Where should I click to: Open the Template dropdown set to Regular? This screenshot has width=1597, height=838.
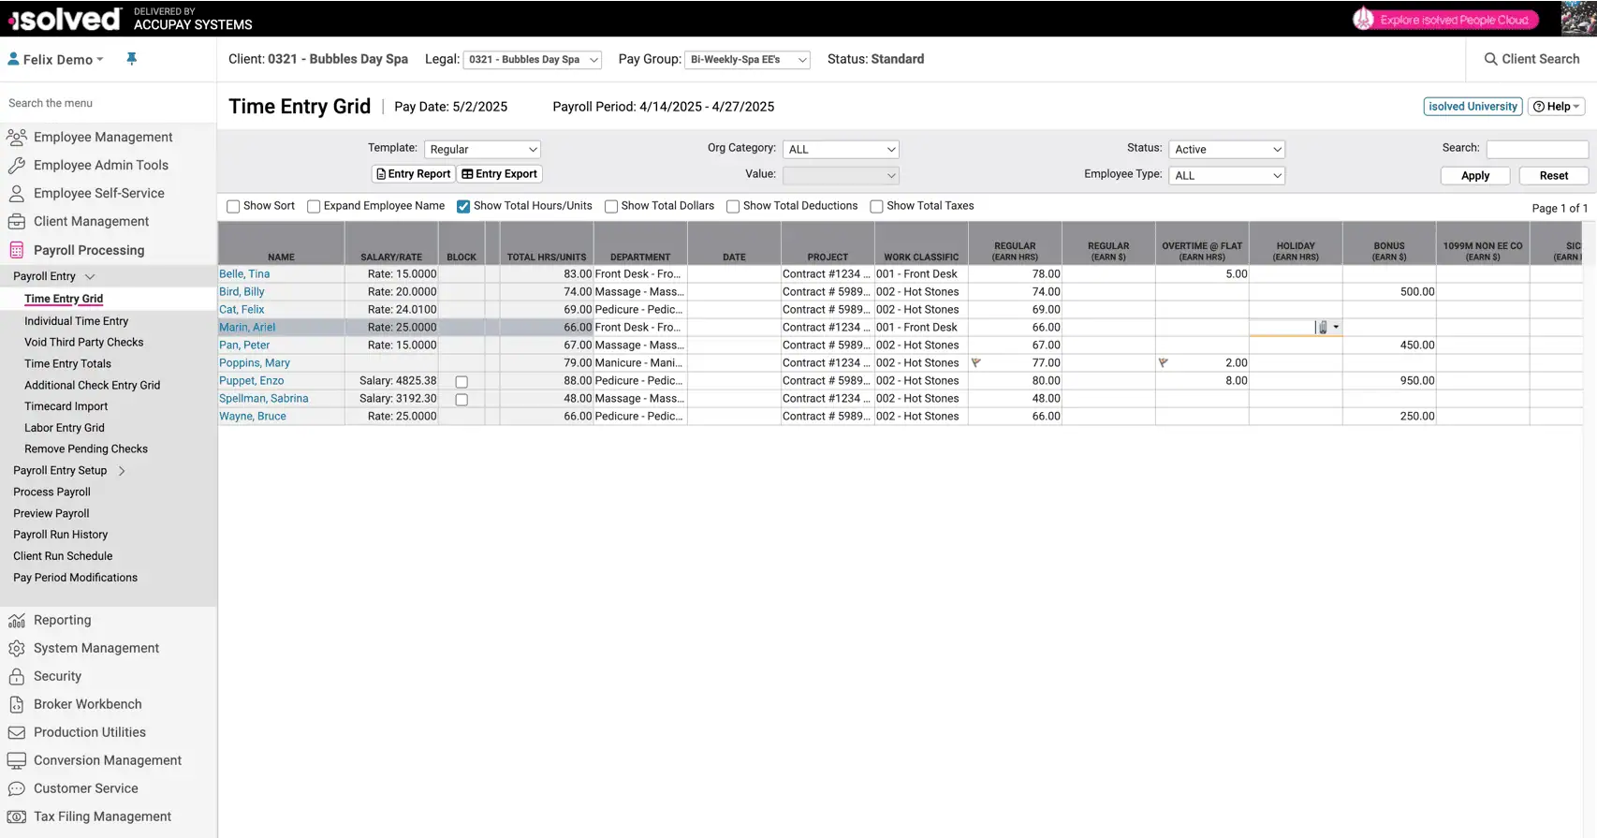tap(482, 150)
